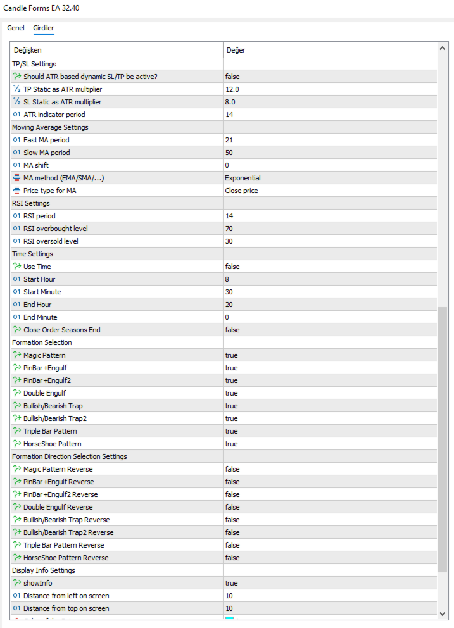The height and width of the screenshot is (628, 454).
Task: Click the arrow icon beside Use Time
Action: click(x=17, y=267)
